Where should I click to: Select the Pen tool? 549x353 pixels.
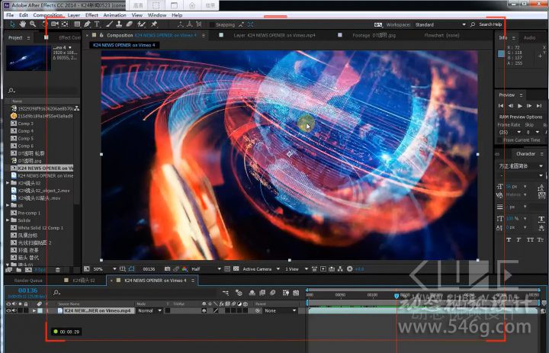tap(87, 24)
